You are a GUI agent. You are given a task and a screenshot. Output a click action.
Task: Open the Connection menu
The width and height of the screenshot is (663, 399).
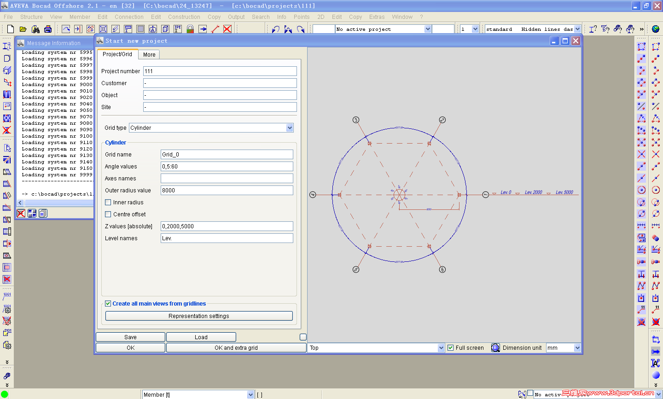click(x=129, y=17)
